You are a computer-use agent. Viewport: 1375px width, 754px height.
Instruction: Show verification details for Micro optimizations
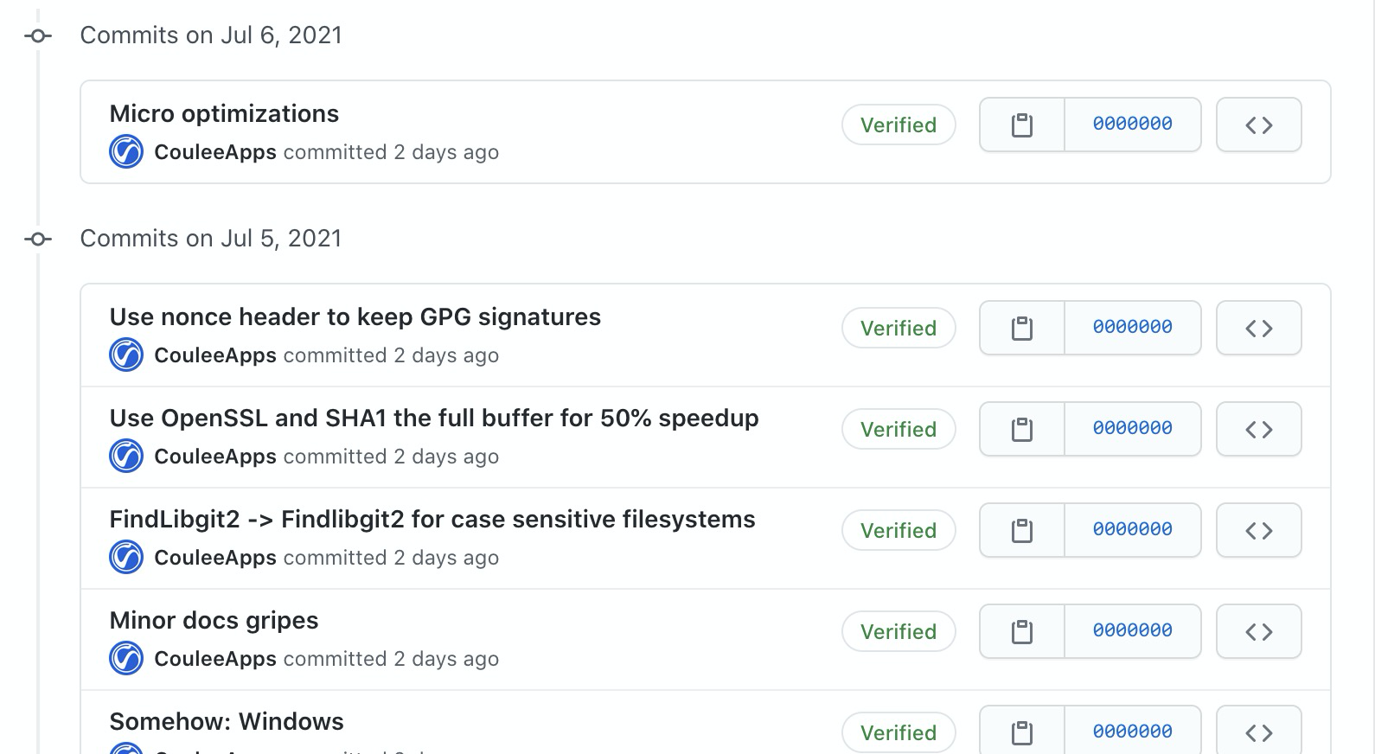[899, 125]
